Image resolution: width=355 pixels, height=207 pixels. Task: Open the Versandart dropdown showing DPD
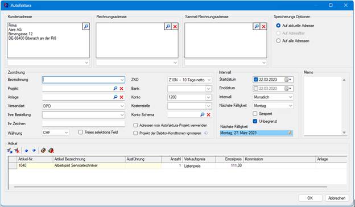tap(122, 106)
